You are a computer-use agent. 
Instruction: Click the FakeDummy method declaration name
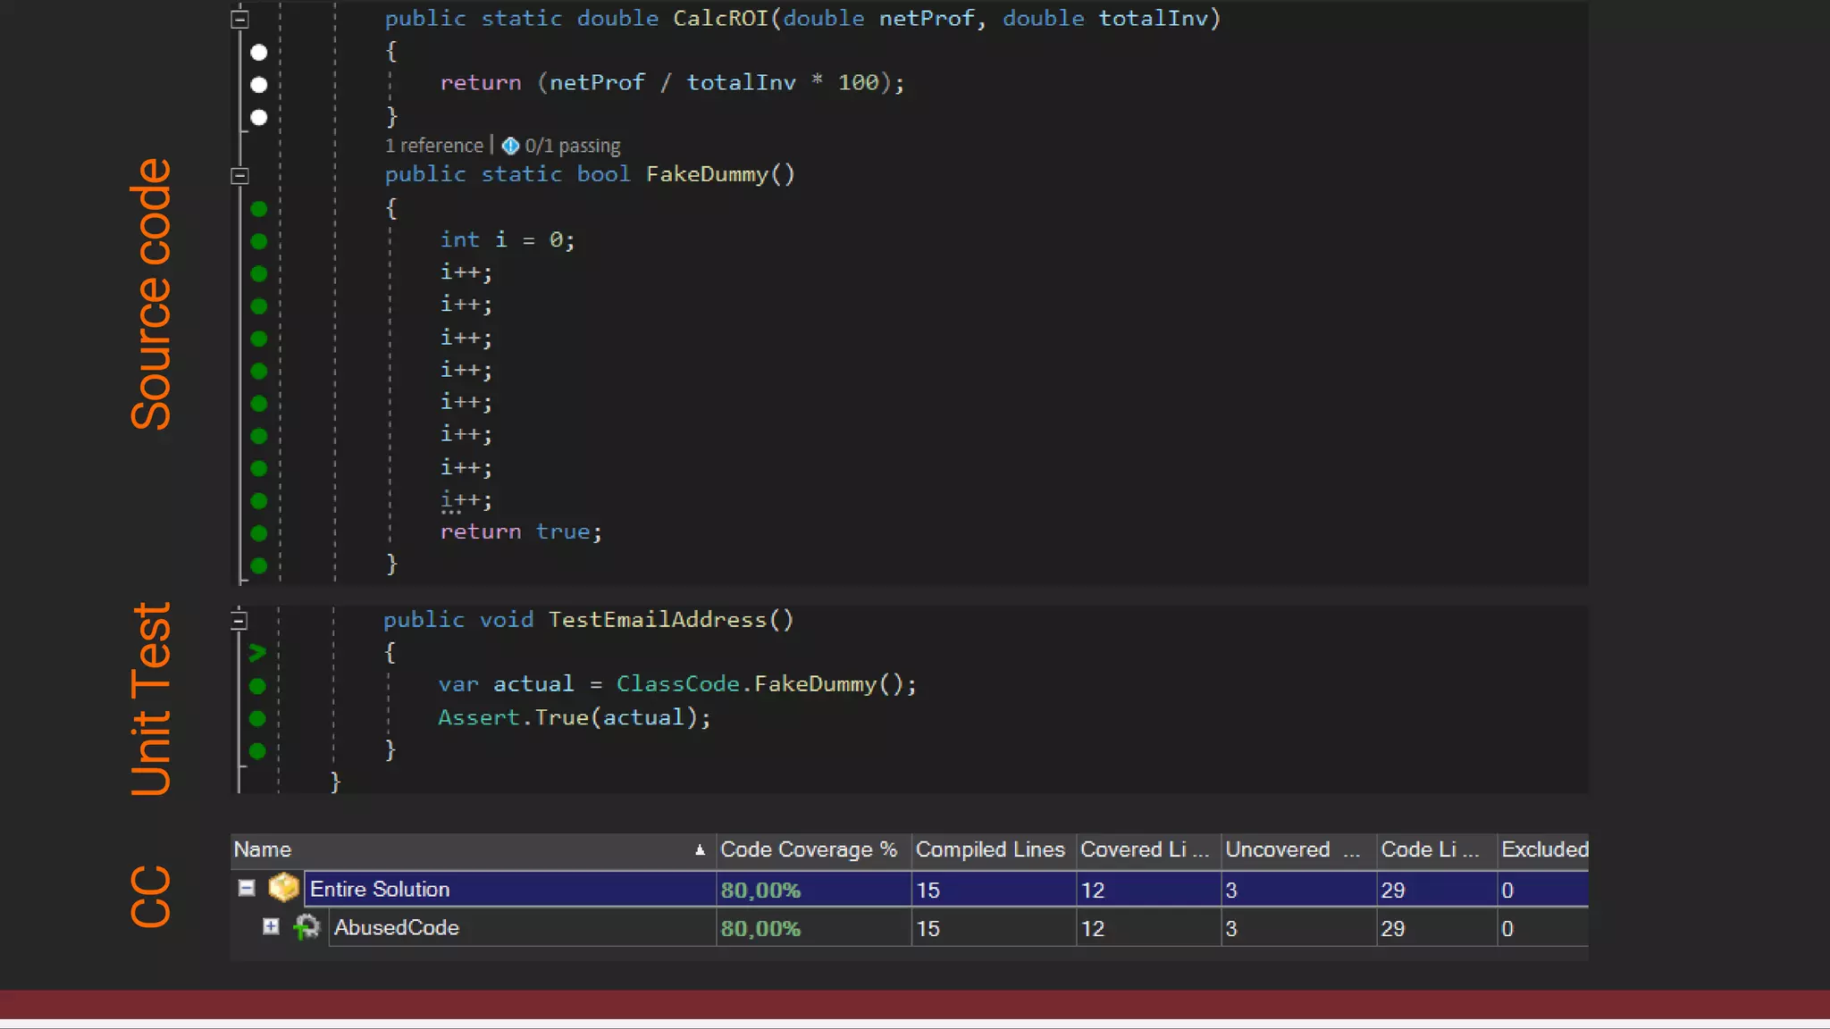[x=707, y=174]
